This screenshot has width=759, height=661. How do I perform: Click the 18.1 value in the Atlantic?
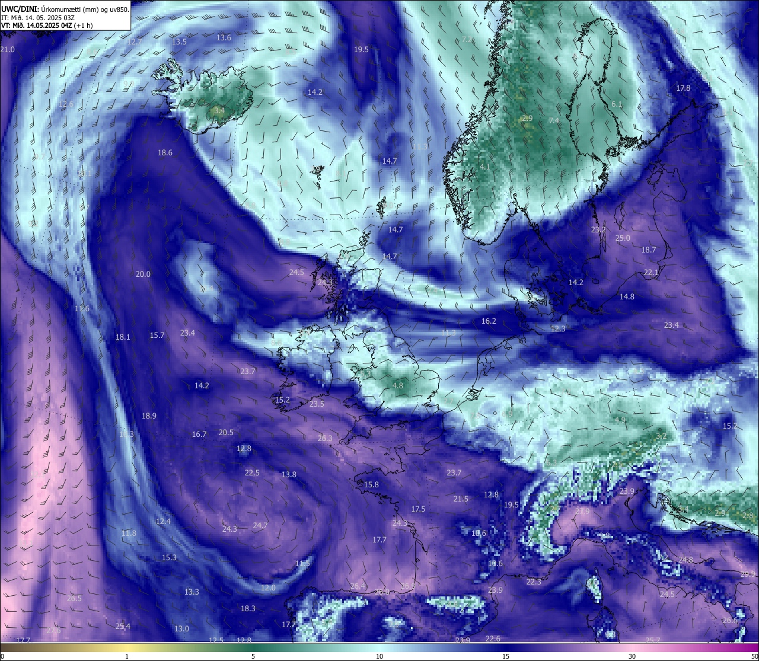click(x=123, y=337)
